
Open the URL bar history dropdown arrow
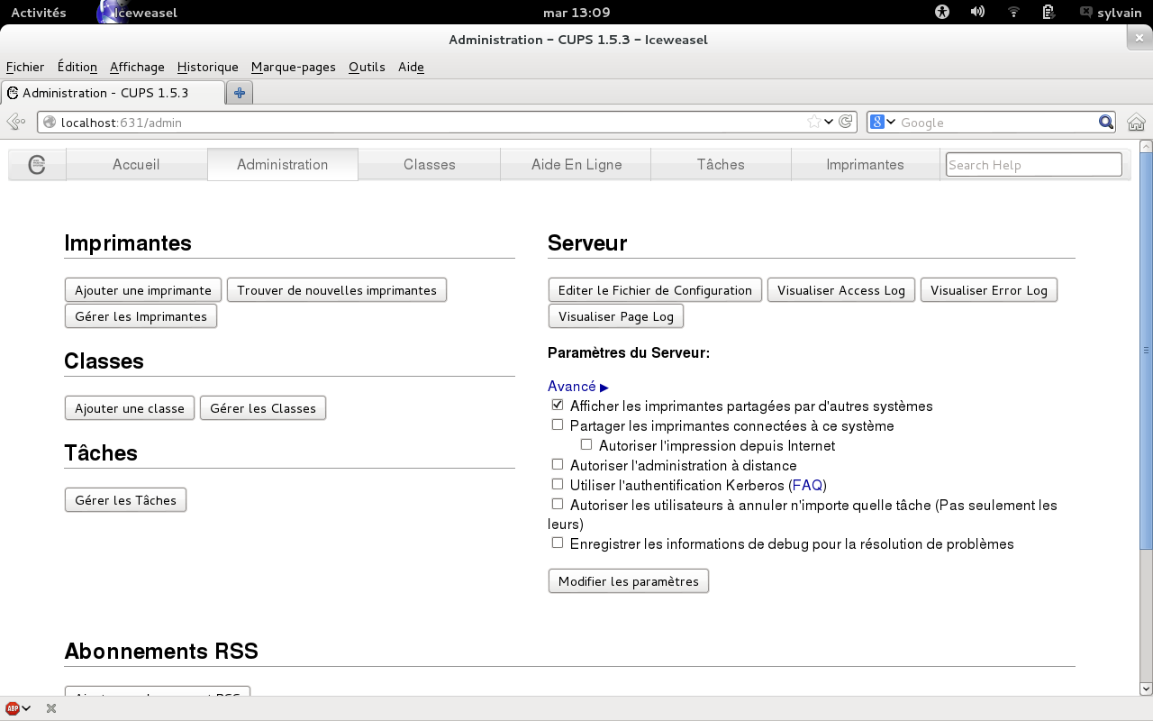(x=829, y=123)
